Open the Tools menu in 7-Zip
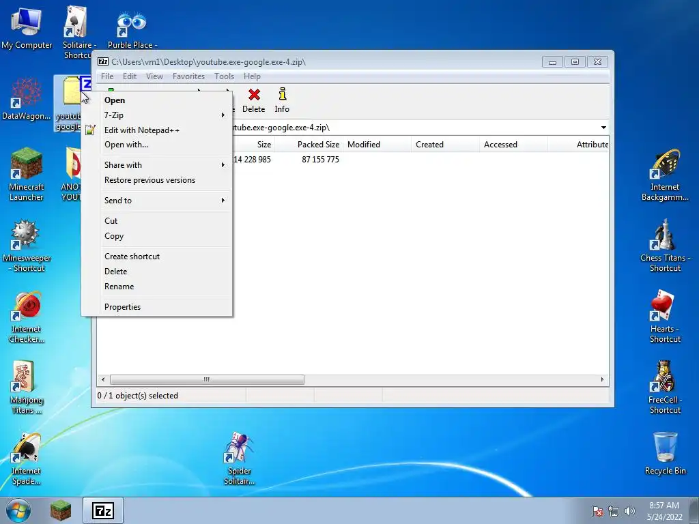Viewport: 699px width, 524px height. [x=224, y=76]
